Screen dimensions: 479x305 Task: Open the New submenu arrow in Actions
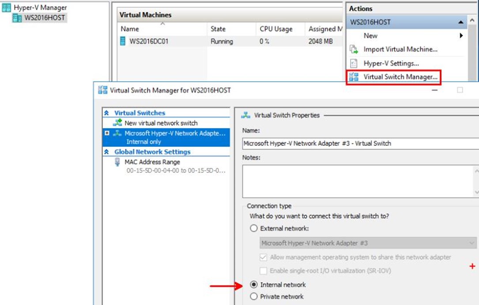click(x=461, y=36)
